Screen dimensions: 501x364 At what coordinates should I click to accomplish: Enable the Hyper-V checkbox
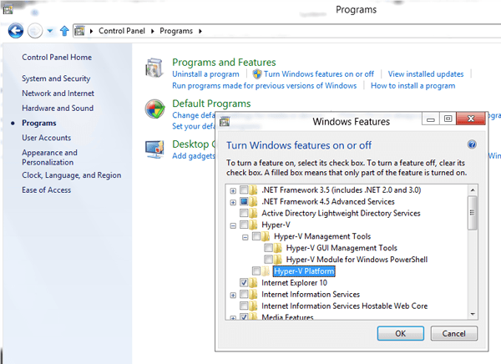(x=244, y=225)
